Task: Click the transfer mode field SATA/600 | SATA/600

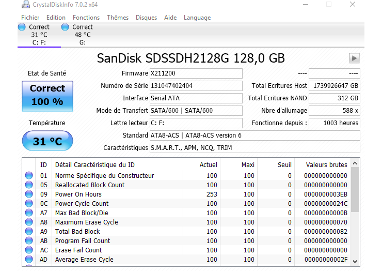Action: tap(196, 111)
